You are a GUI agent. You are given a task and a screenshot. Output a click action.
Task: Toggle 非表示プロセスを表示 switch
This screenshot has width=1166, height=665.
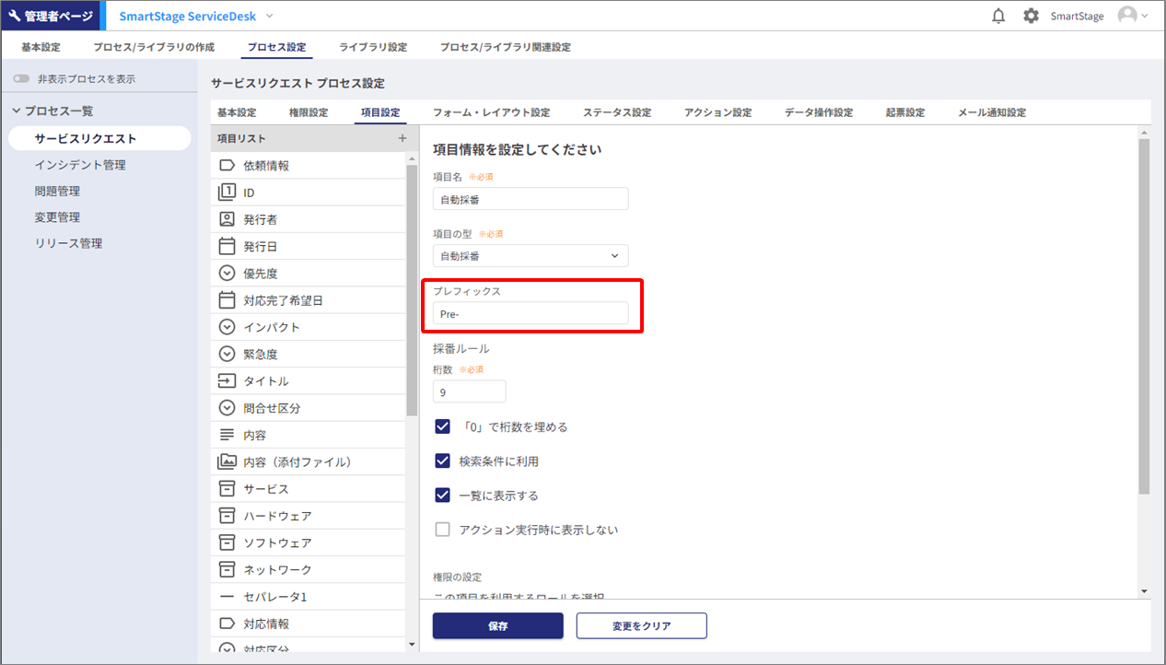(21, 79)
